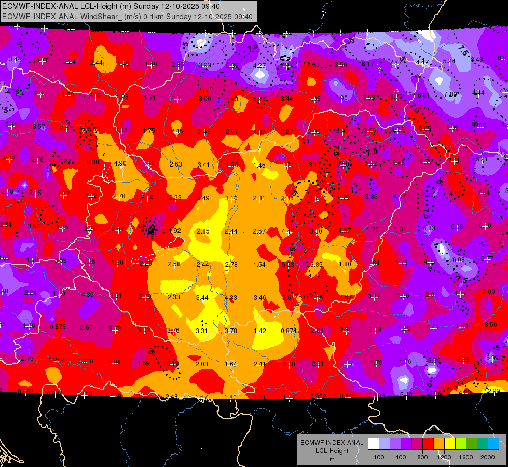The width and height of the screenshot is (508, 467).
Task: Click the grid value 1.06
Action: click(29, 325)
